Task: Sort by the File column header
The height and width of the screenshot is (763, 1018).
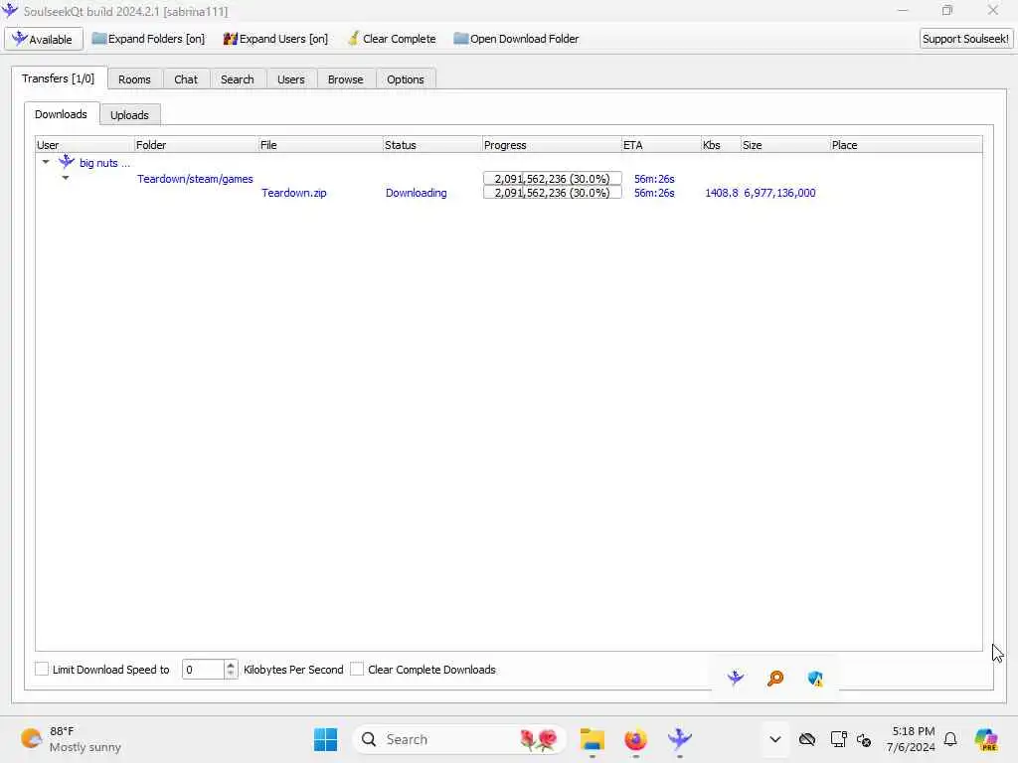Action: tap(320, 145)
